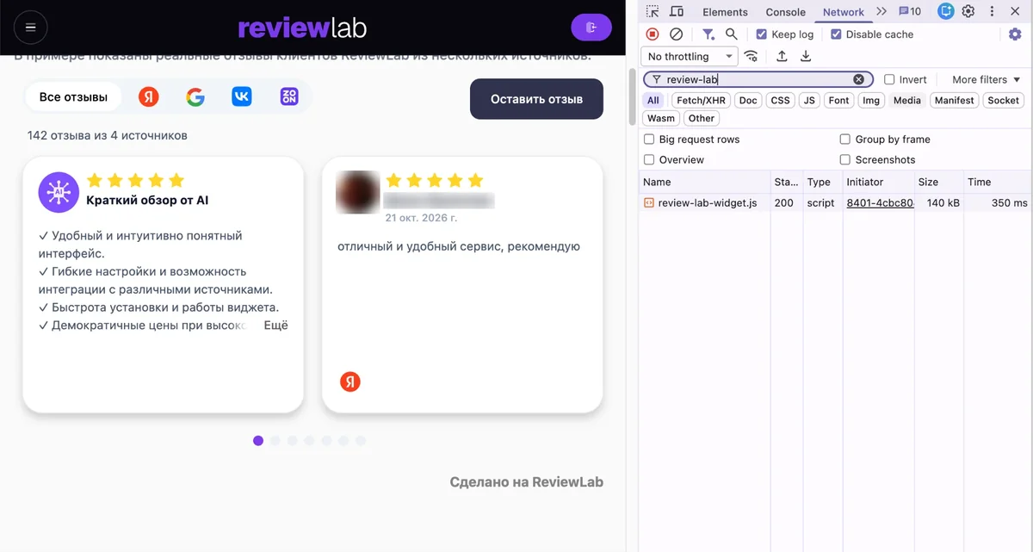This screenshot has height=552, width=1033.
Task: Show more DevTools tabs chevron
Action: (x=881, y=11)
